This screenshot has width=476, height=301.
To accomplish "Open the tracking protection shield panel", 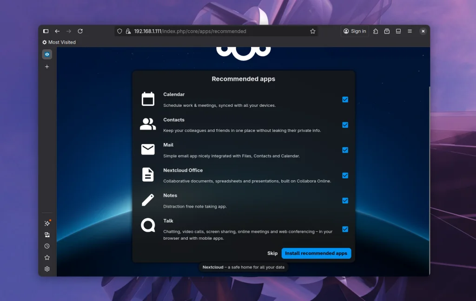I will (x=119, y=31).
